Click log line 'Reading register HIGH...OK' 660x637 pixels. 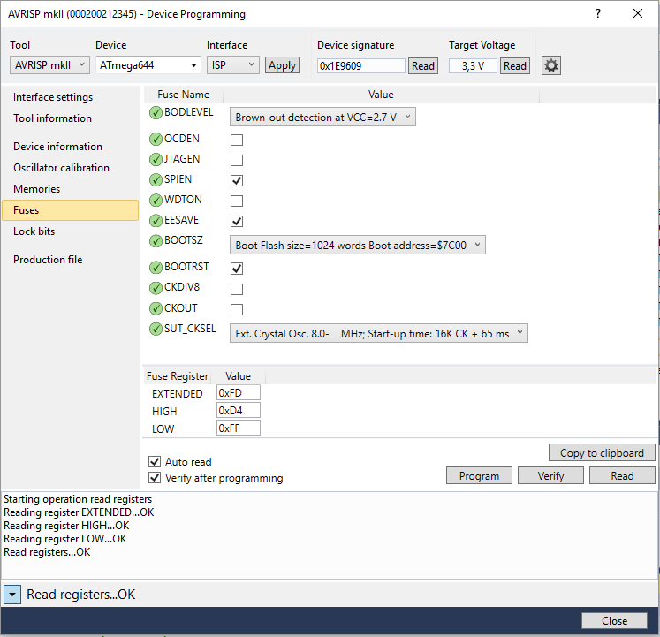(66, 526)
